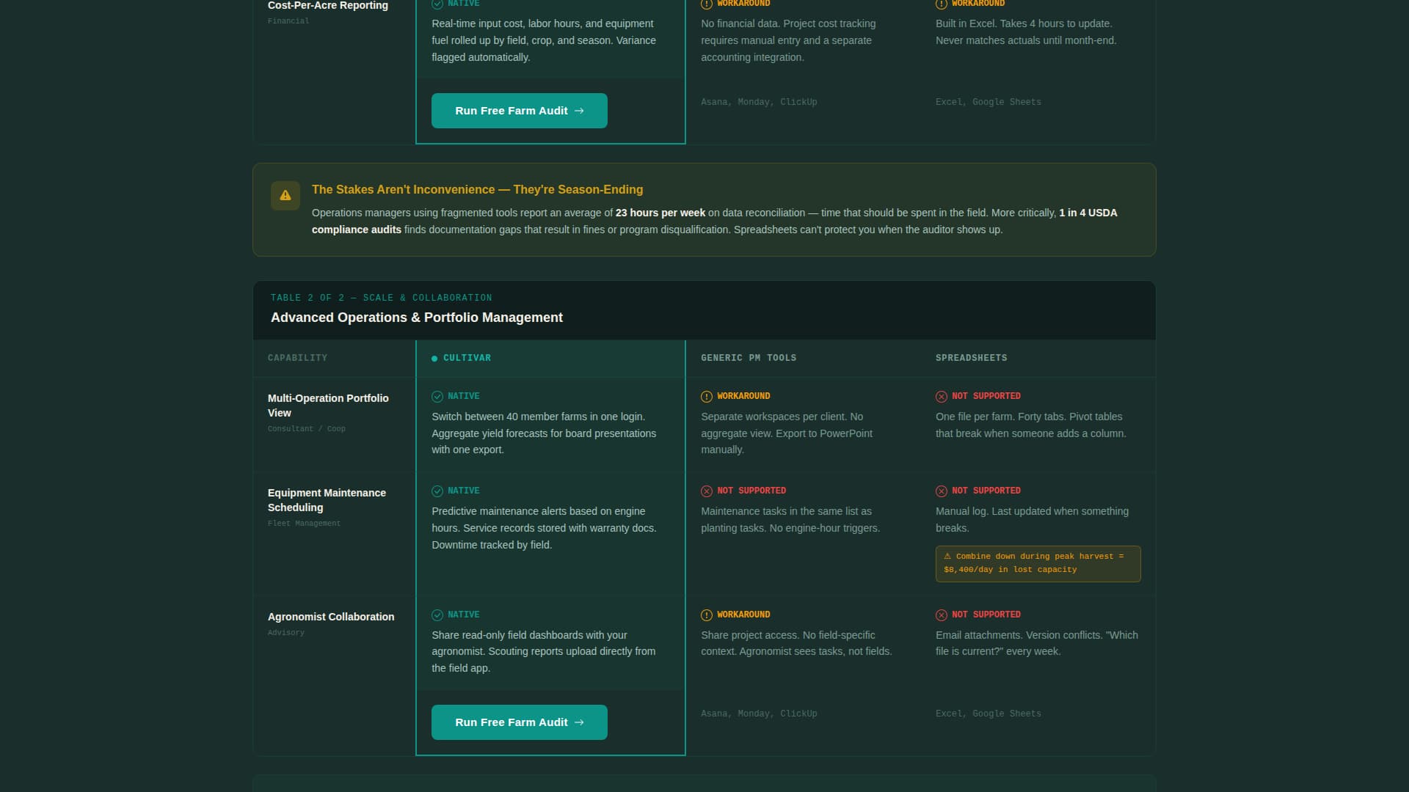Click Table 2 of 2 Scale & Collaboration label
The width and height of the screenshot is (1409, 792).
(x=381, y=298)
